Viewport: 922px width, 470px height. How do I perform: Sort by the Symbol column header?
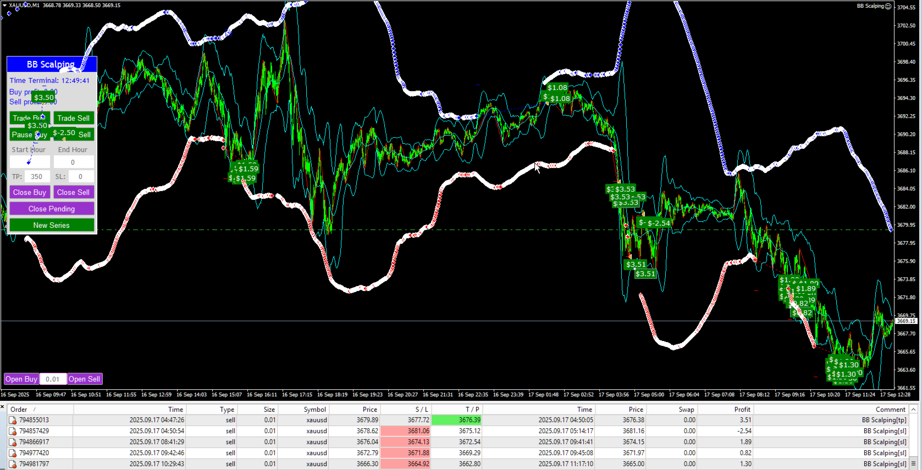[303, 410]
